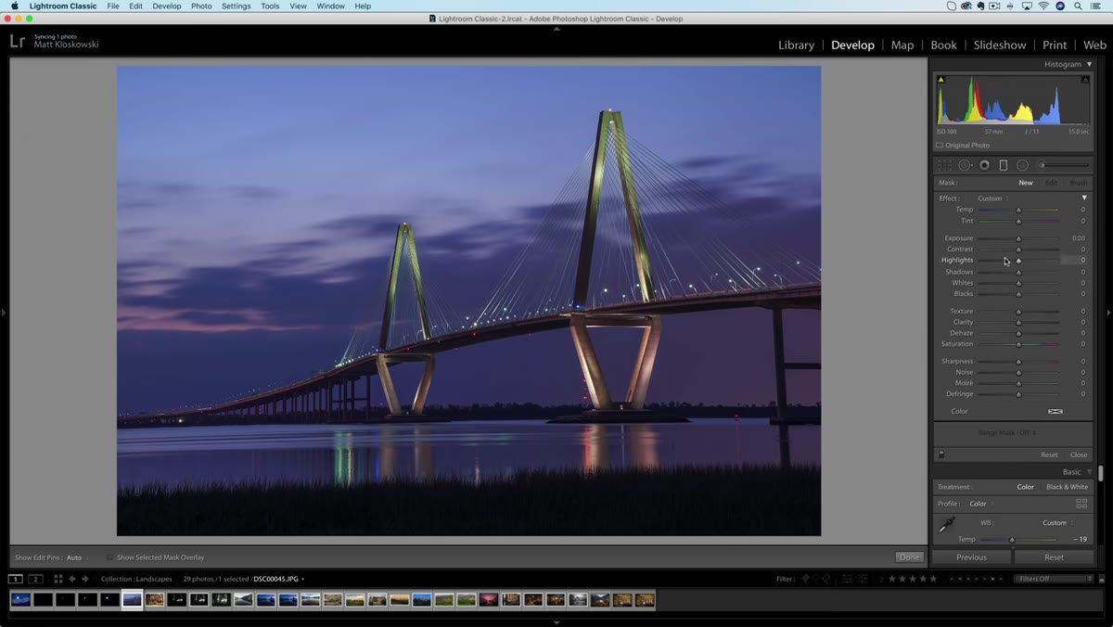Select the first filmstrip thumbnail
The width and height of the screenshot is (1113, 627).
[19, 600]
